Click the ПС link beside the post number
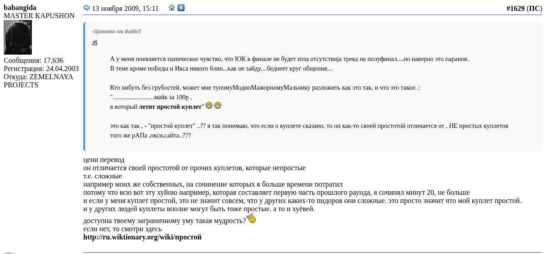 [x=534, y=8]
